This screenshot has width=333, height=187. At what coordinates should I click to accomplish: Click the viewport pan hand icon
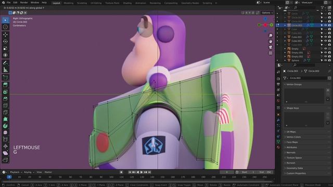point(271,42)
